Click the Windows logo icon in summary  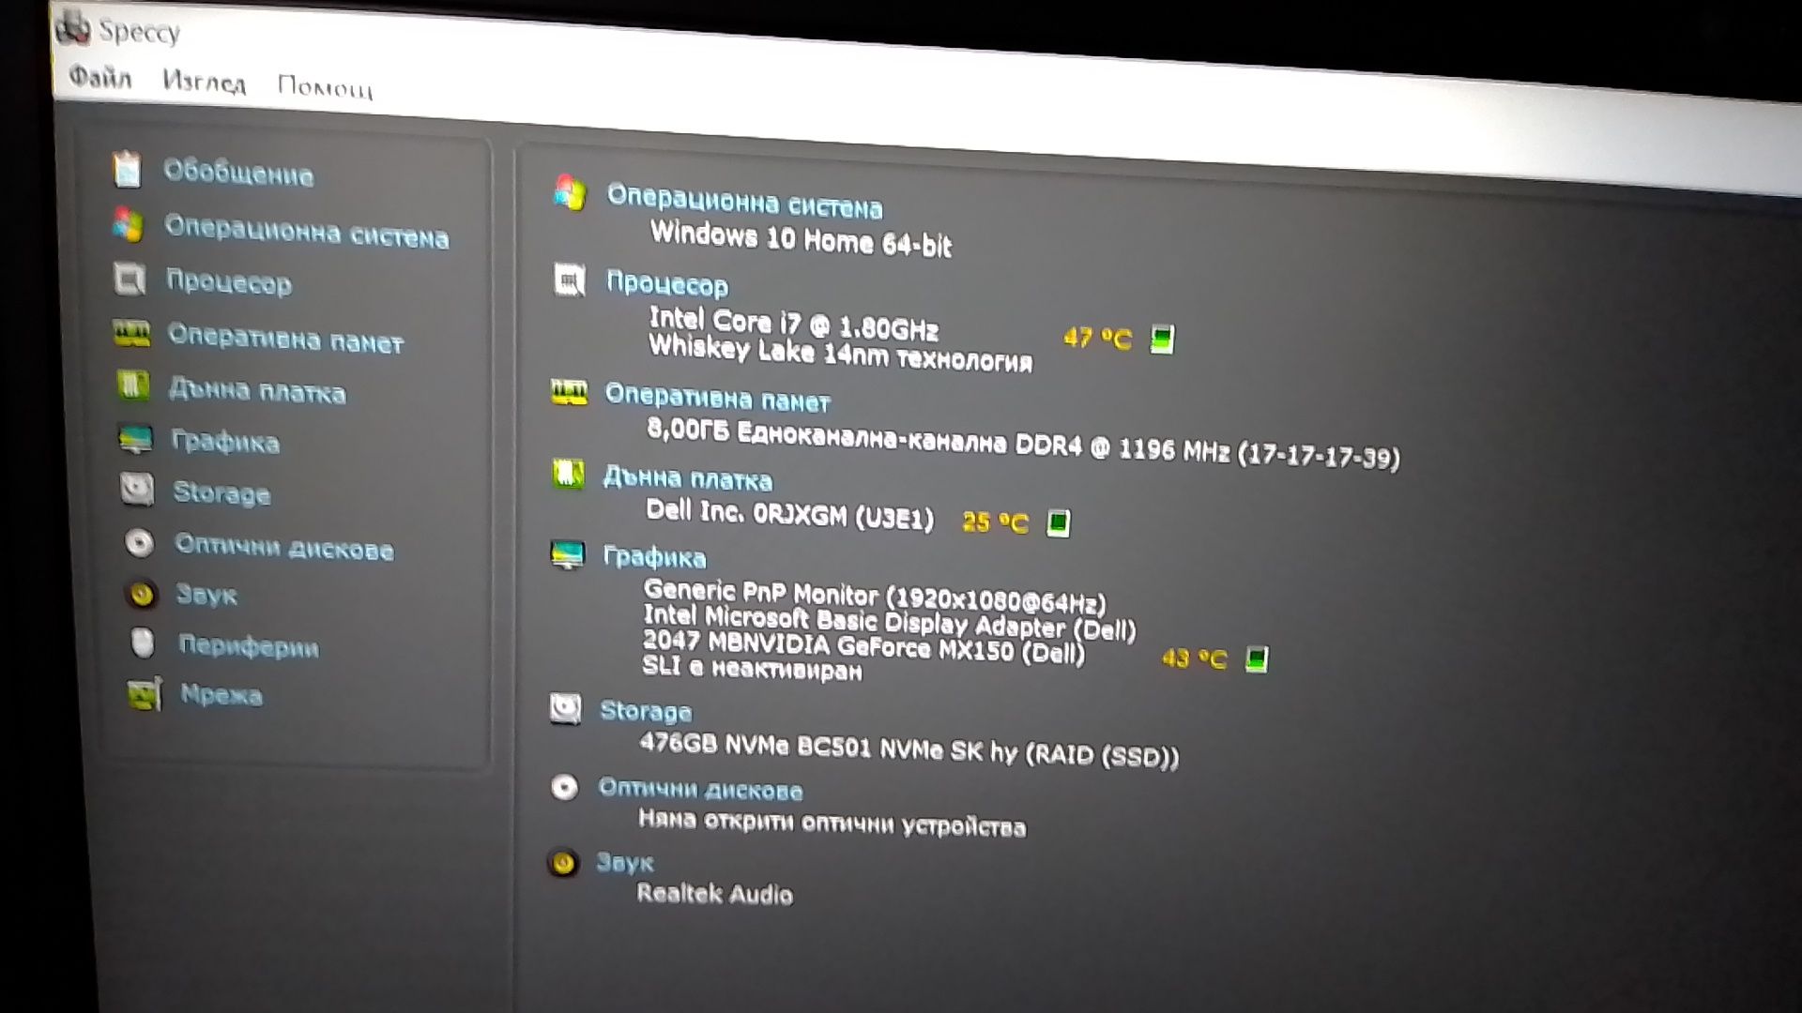(x=570, y=193)
